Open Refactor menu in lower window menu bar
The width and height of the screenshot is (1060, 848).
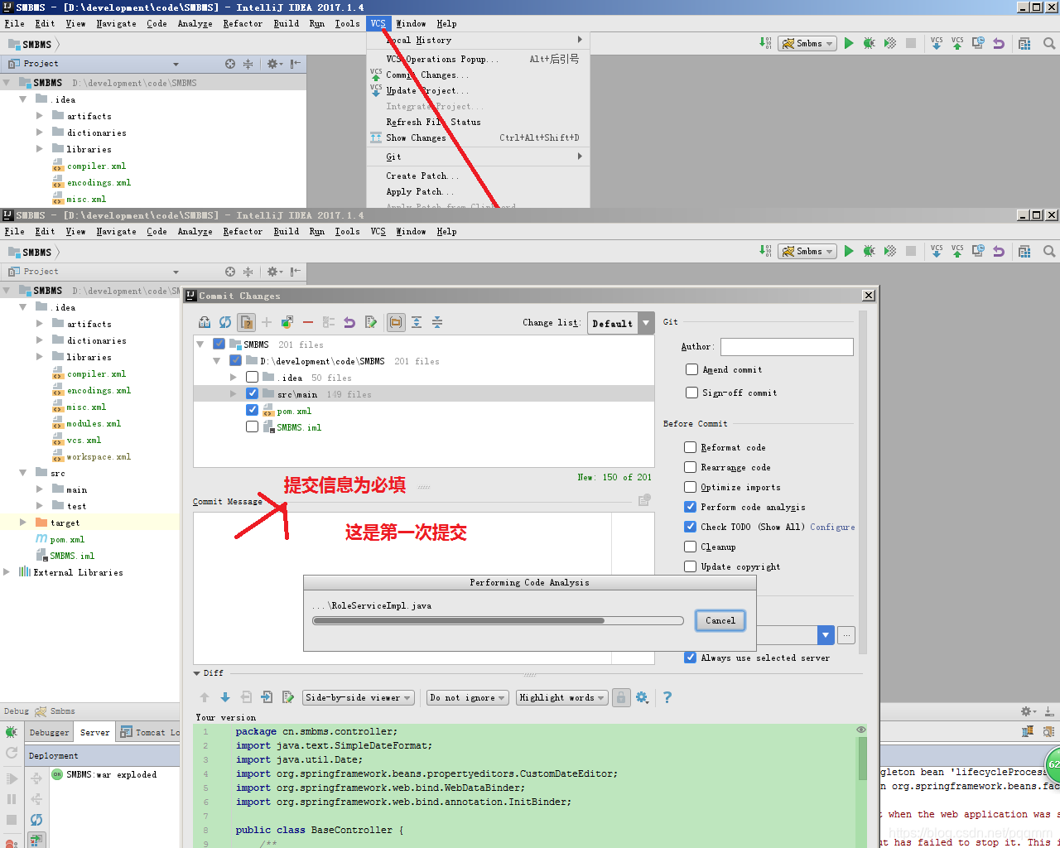click(243, 232)
